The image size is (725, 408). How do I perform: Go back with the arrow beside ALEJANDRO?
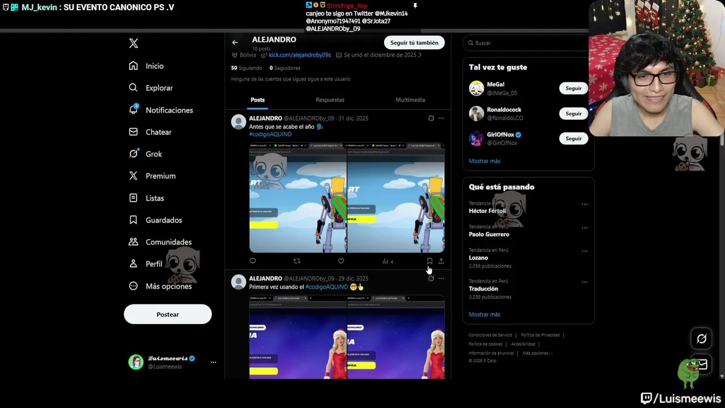point(234,42)
